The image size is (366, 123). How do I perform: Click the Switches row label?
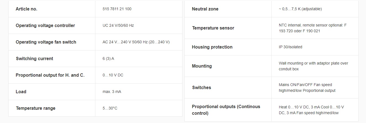(x=202, y=87)
